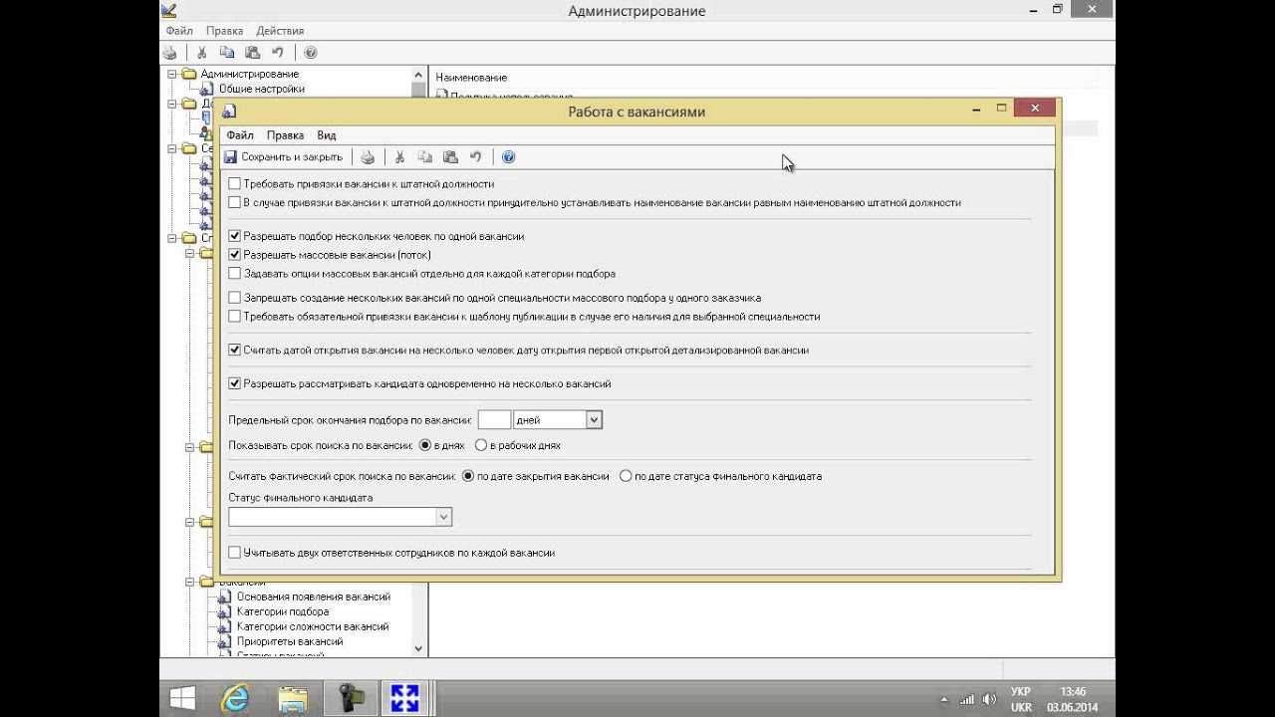Click the taskbar clock showing 13:46
The image size is (1275, 717).
1073,691
